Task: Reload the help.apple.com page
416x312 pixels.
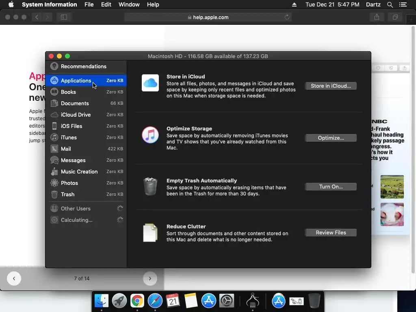Action: (x=287, y=17)
